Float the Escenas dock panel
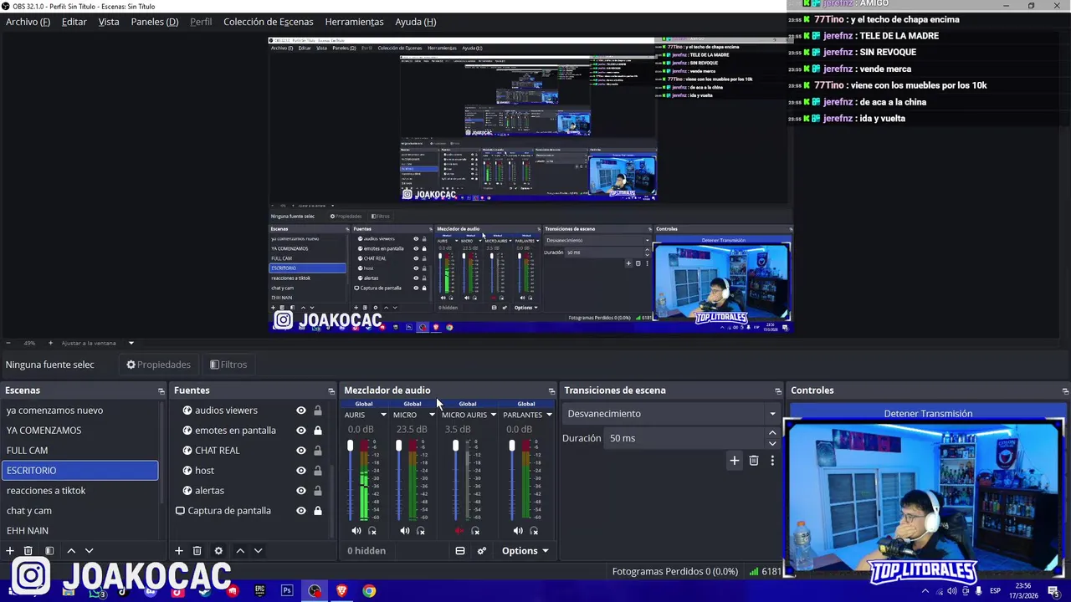The width and height of the screenshot is (1071, 602). click(x=161, y=390)
